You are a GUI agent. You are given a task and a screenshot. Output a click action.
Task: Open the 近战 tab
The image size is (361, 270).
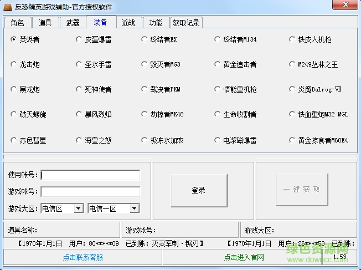(128, 23)
